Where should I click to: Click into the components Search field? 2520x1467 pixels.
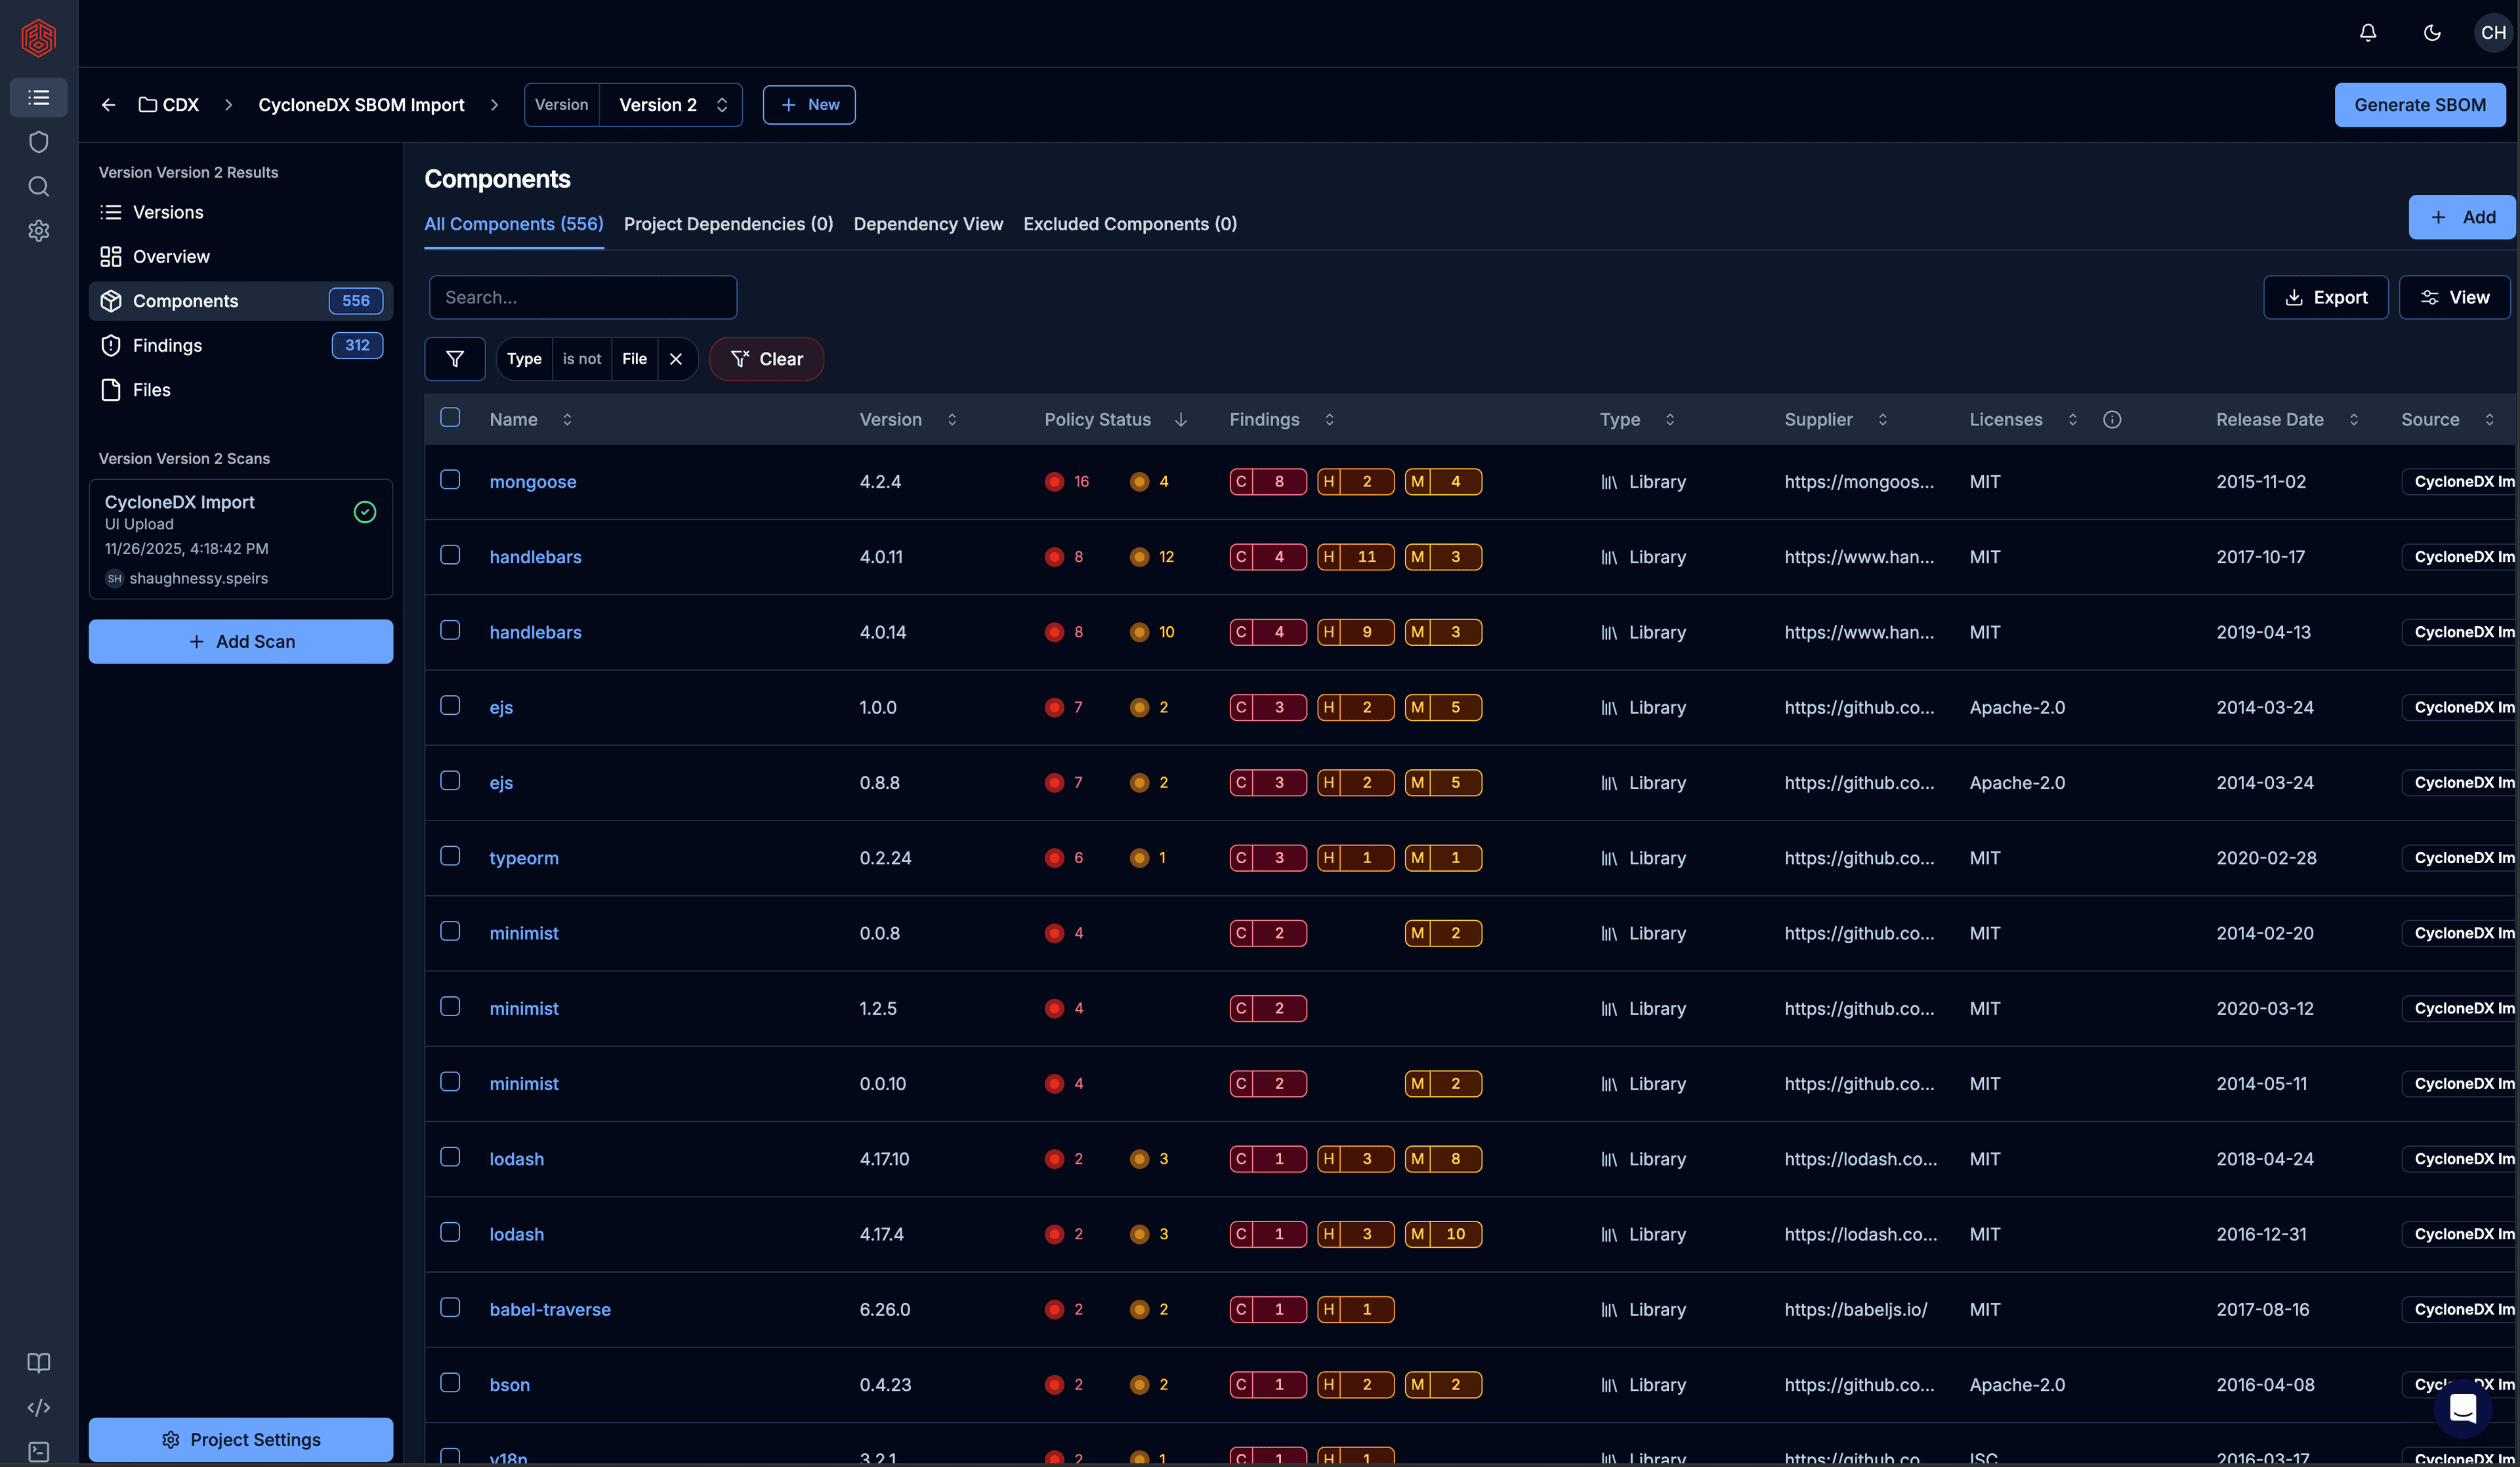pyautogui.click(x=583, y=298)
